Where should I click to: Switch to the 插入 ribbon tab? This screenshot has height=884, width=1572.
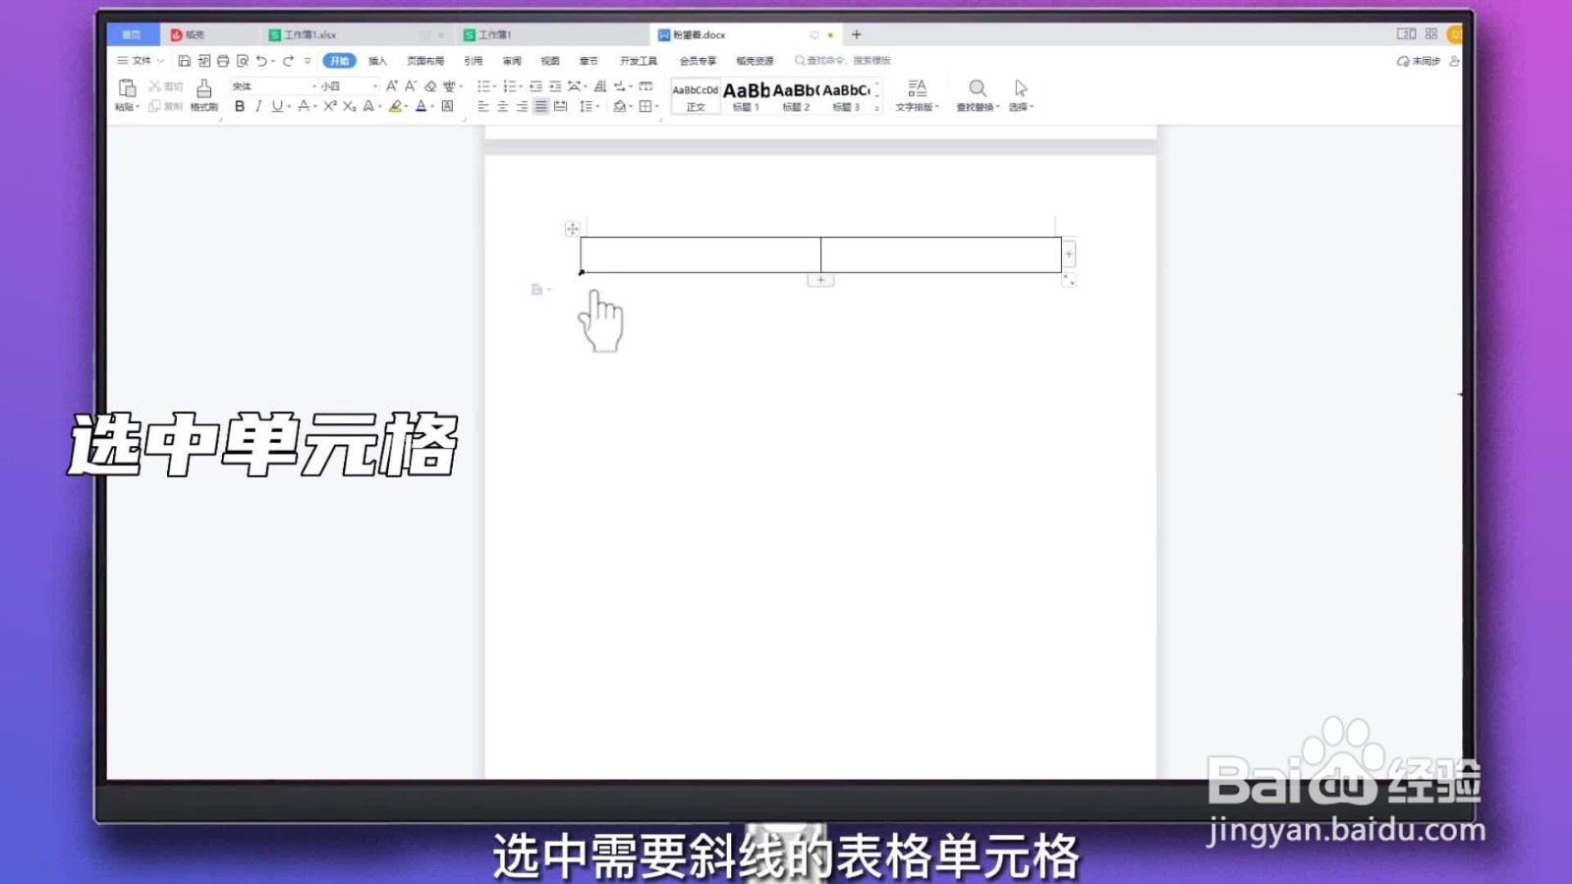click(x=377, y=61)
